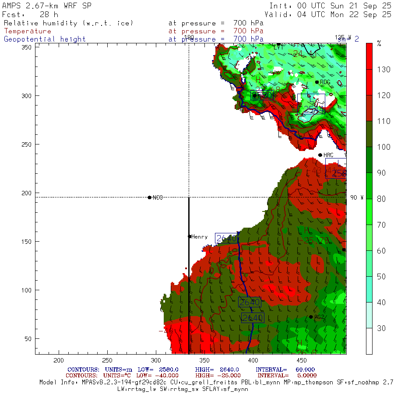Image resolution: width=394 pixels, height=394 pixels.
Task: Select 'Relative humidity (w.r.t. ice)' legend label
Action: (x=68, y=23)
